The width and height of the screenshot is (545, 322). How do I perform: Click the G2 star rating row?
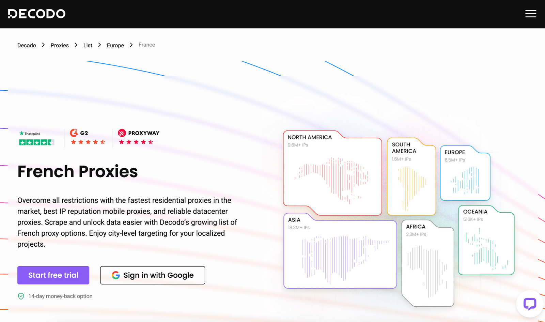coord(88,142)
